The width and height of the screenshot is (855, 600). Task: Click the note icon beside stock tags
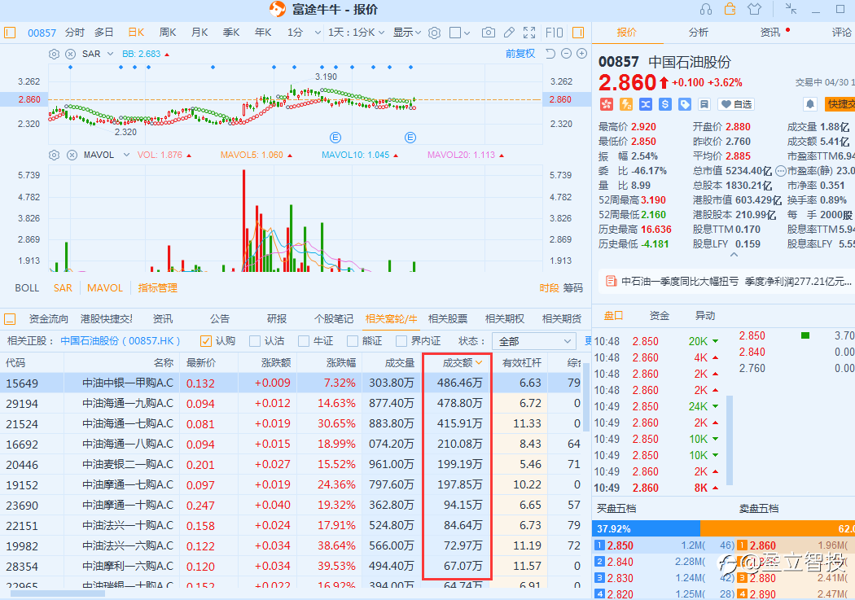point(704,104)
